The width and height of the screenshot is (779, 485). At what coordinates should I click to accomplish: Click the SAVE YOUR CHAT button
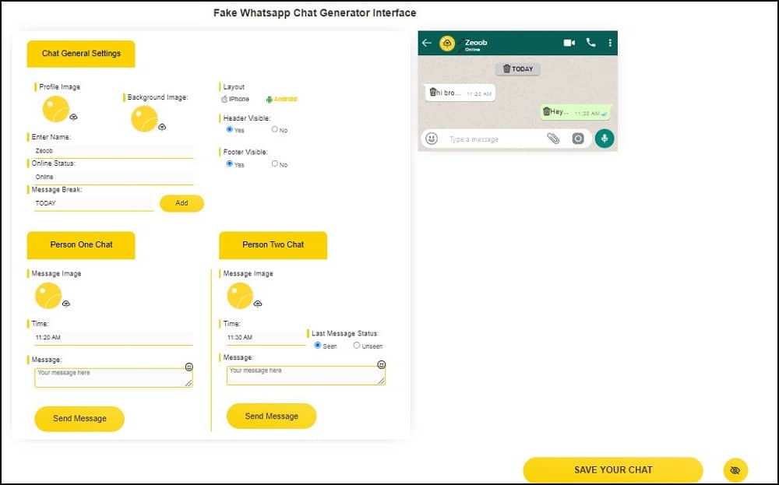pos(613,470)
